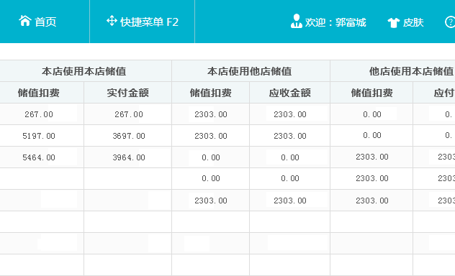Click the first 2303.00 cell under 应收金额
The image size is (455, 276).
(x=289, y=114)
